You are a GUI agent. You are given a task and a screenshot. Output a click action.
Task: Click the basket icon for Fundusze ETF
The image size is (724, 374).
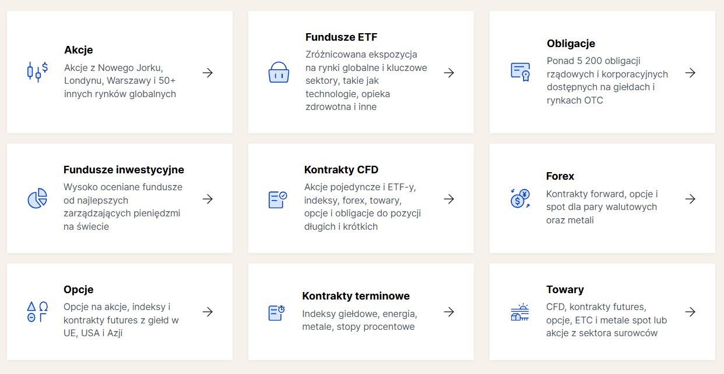279,73
